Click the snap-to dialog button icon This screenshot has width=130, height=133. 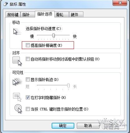click(17, 61)
